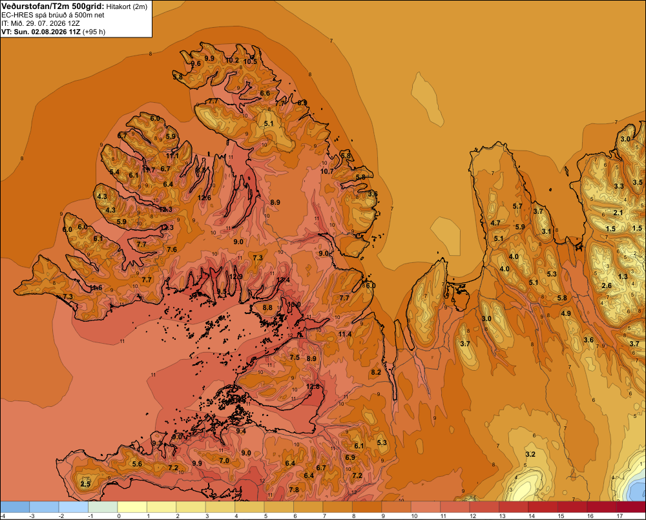Click the 1.3 temperature value
The width and height of the screenshot is (646, 520).
[x=623, y=276]
